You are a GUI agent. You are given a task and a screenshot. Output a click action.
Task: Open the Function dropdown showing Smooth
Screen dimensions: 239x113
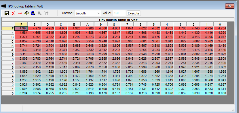click(x=88, y=13)
